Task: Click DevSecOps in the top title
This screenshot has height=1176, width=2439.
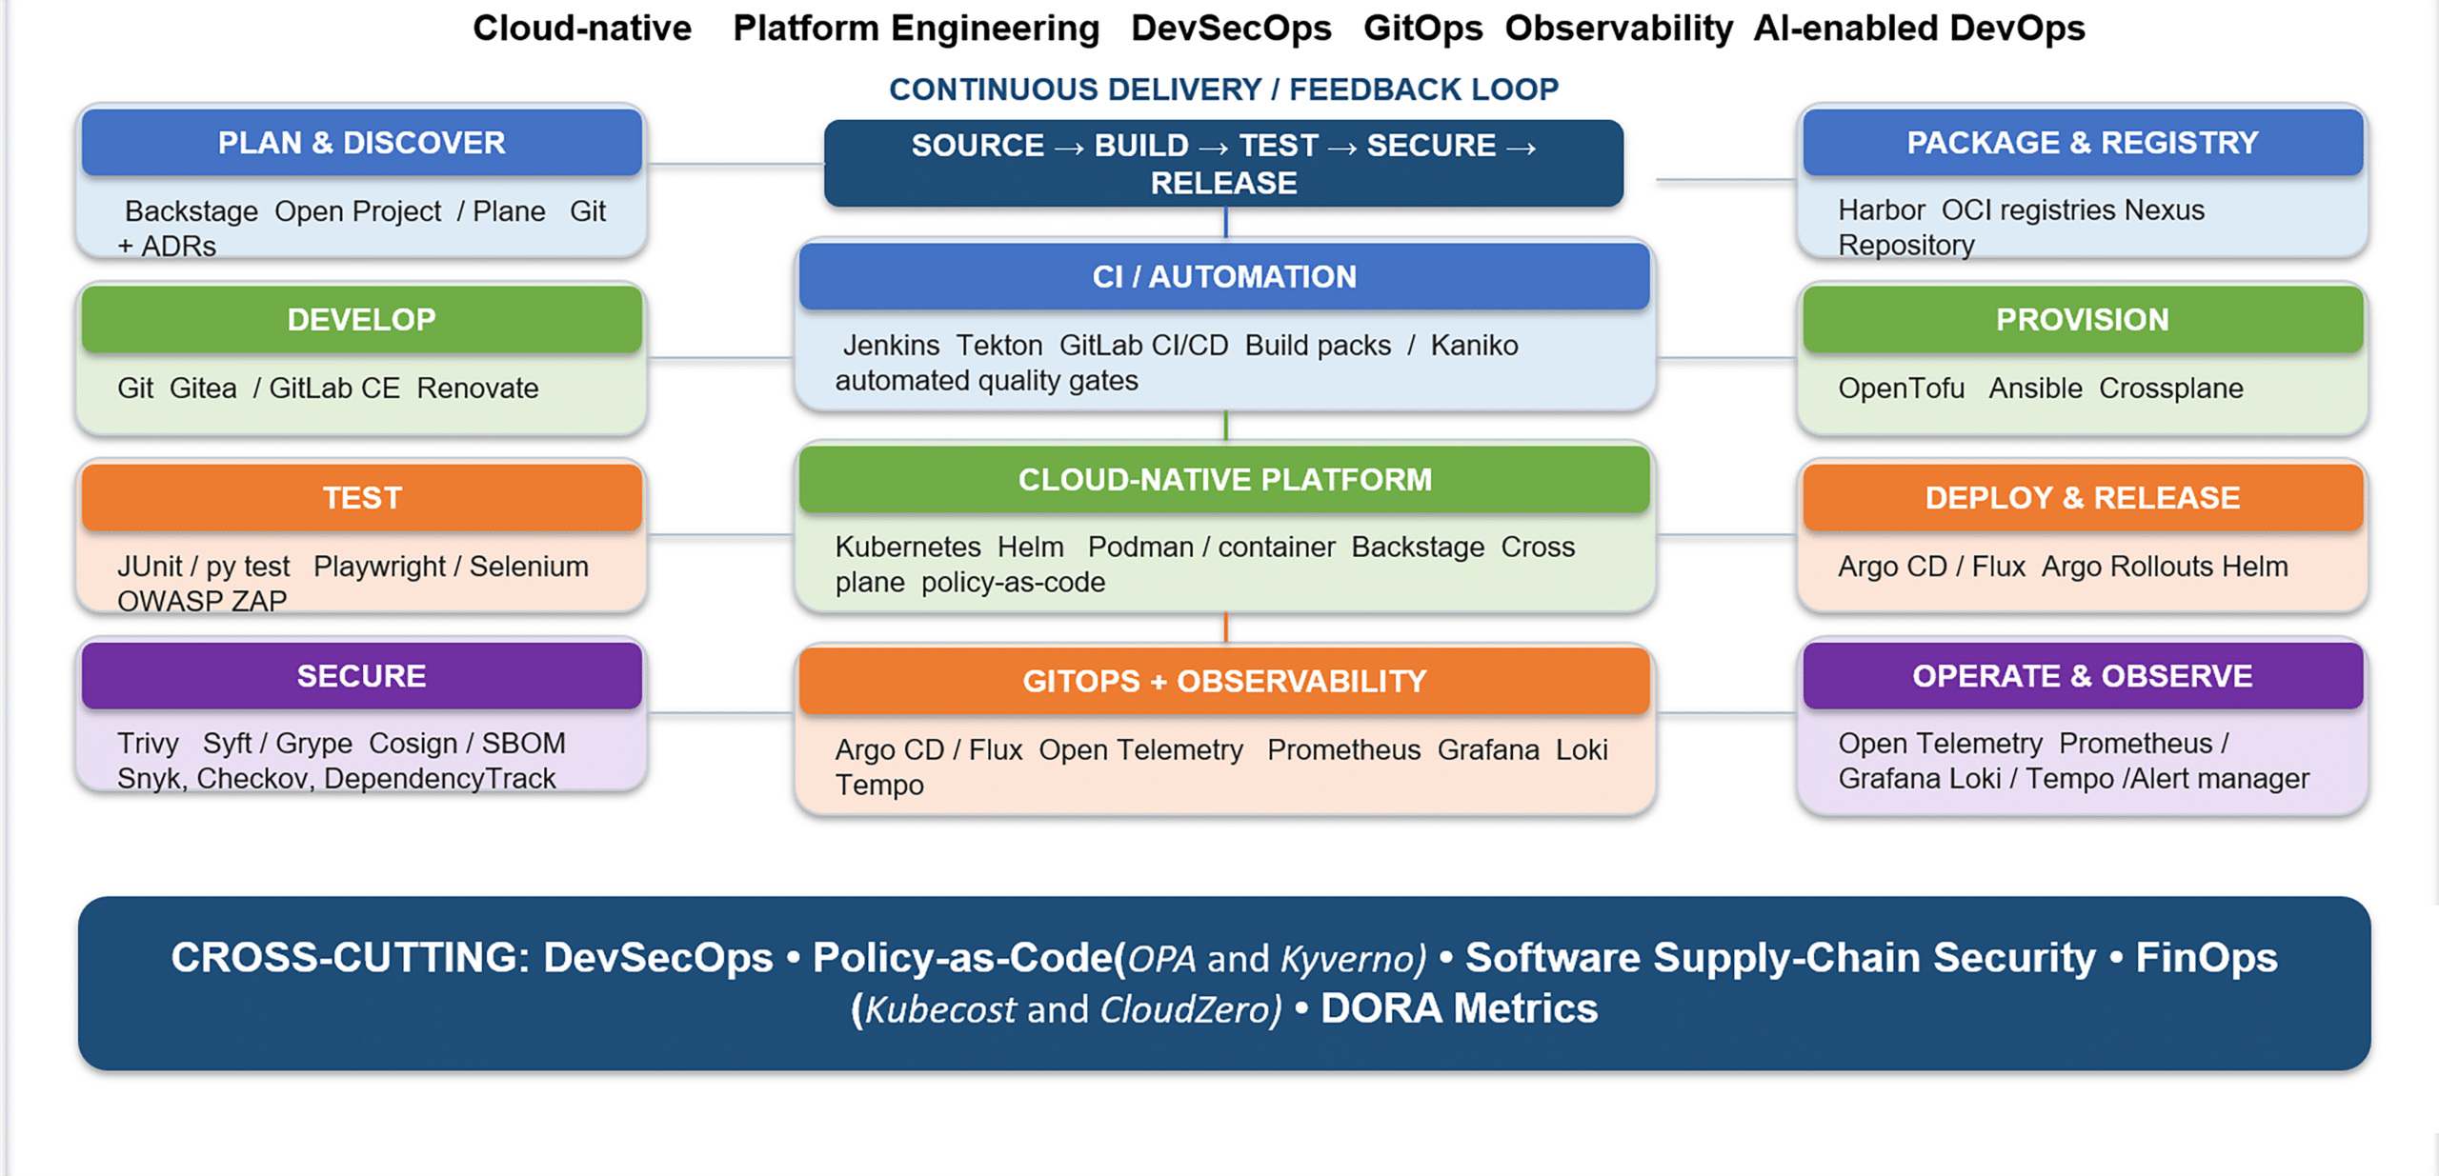Action: (x=1231, y=29)
